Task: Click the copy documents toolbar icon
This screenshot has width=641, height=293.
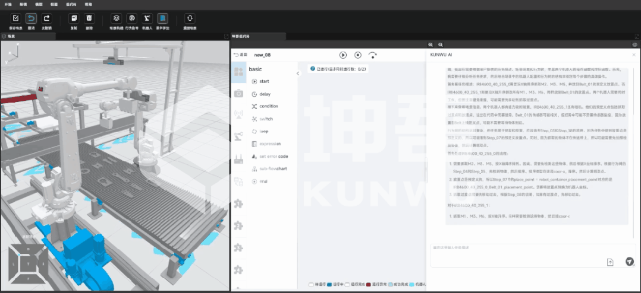Action: [74, 18]
